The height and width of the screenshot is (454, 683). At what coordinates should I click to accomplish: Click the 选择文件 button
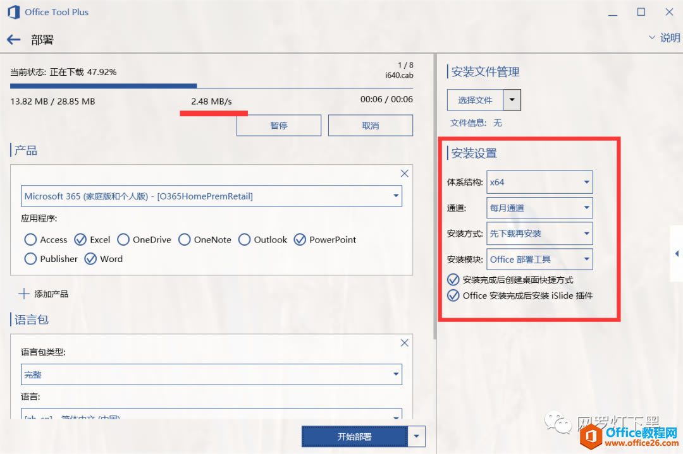point(475,100)
